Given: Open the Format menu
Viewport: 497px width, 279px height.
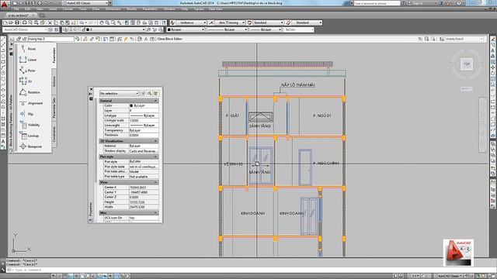Looking at the screenshot, I should (x=68, y=9).
